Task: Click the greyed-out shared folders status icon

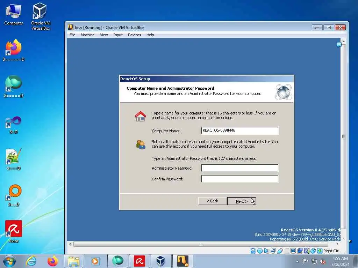Action: (x=287, y=251)
